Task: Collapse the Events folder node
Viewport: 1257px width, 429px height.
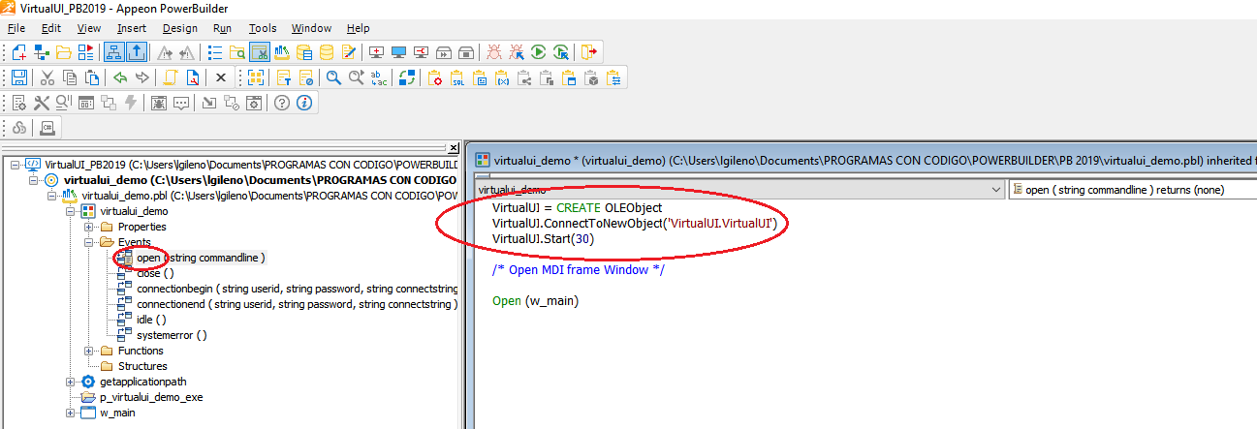Action: 89,242
